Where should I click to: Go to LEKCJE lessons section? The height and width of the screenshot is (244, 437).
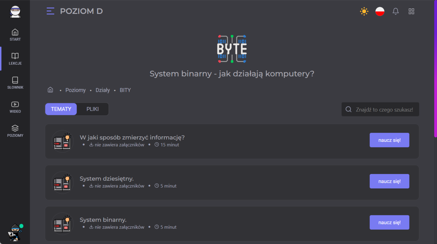pyautogui.click(x=15, y=59)
